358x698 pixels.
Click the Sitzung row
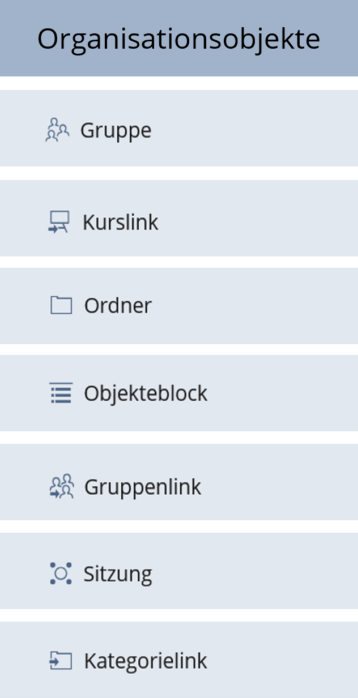tap(179, 572)
